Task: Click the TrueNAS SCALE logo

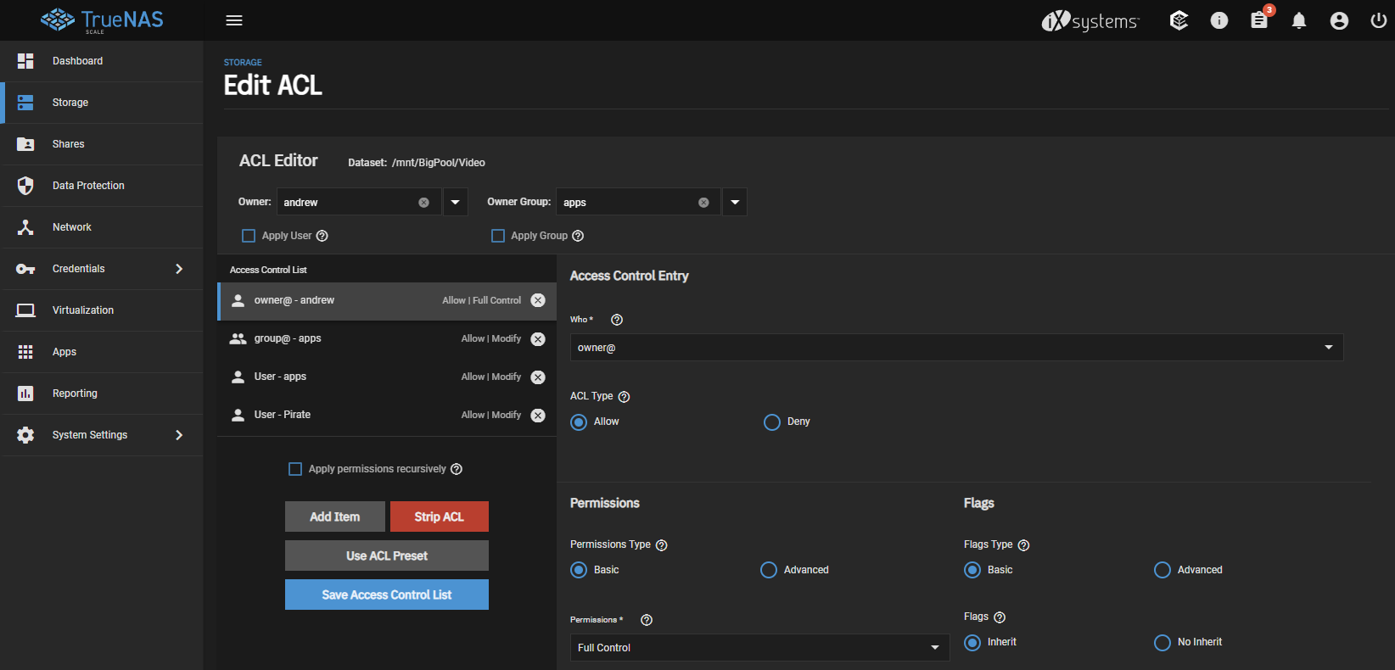Action: tap(102, 20)
